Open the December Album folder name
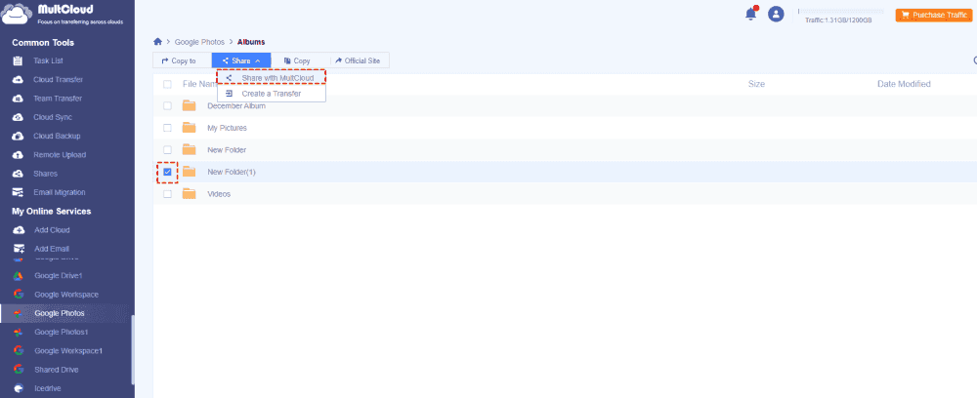Viewport: 977px width, 398px height. pyautogui.click(x=236, y=105)
